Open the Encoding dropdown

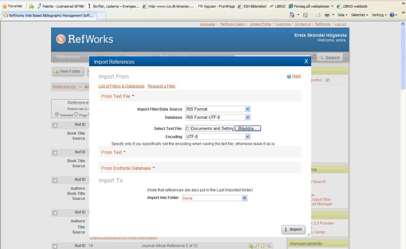coord(218,137)
